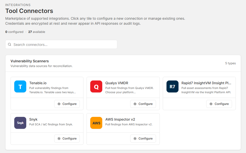The height and width of the screenshot is (153, 246).
Task: Click the Tool Connectors page heading
Action: pos(29,11)
